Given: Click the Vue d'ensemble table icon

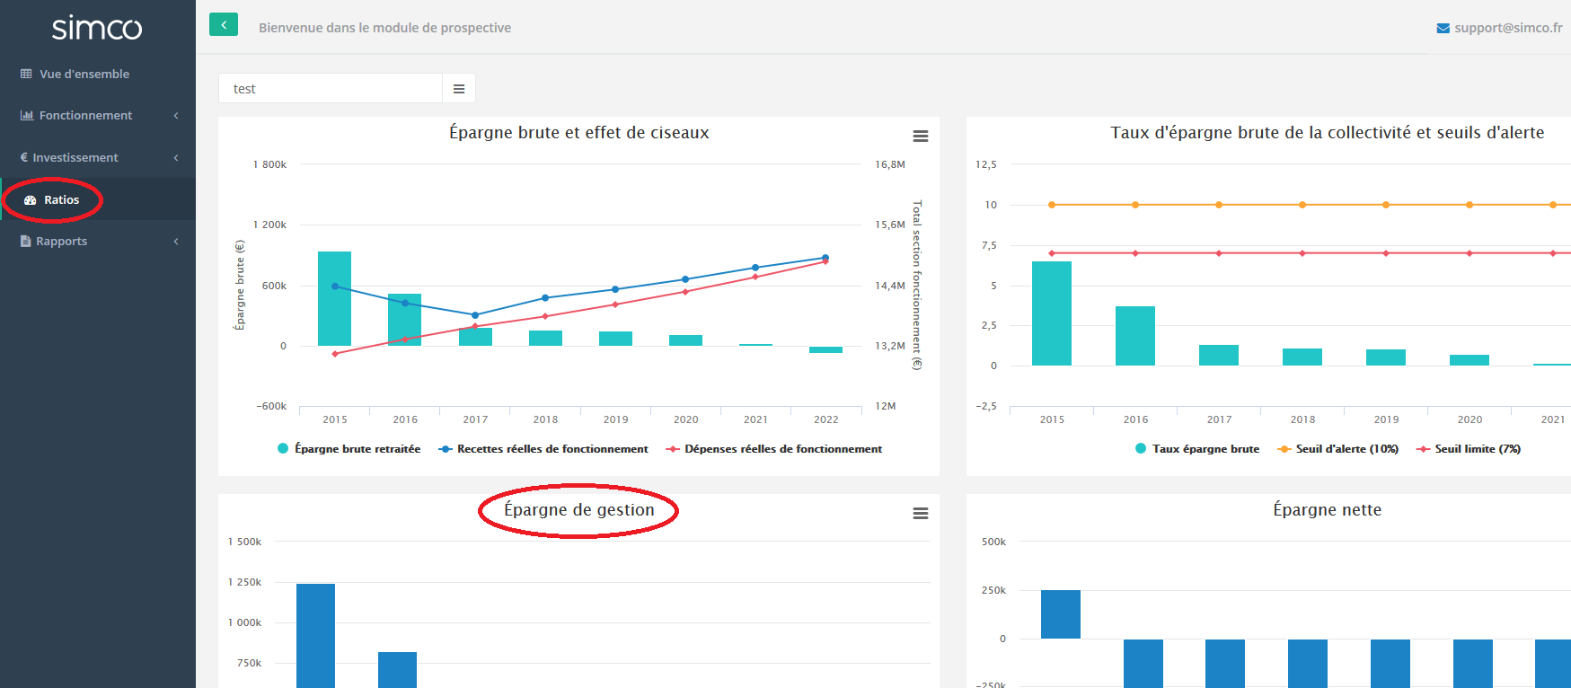Looking at the screenshot, I should tap(26, 75).
